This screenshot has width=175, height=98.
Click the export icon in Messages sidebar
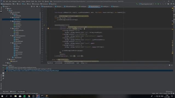click(3, 76)
